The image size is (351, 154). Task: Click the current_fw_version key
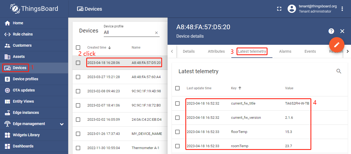coord(246,118)
